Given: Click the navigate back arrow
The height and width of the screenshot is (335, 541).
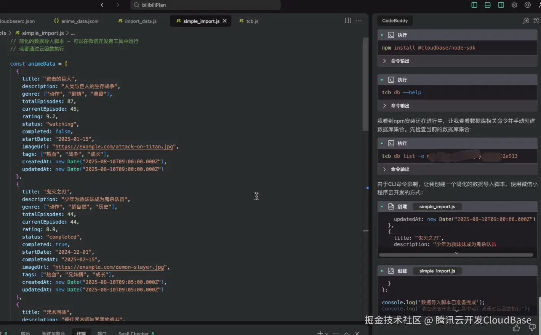Looking at the screenshot, I should (x=102, y=5).
